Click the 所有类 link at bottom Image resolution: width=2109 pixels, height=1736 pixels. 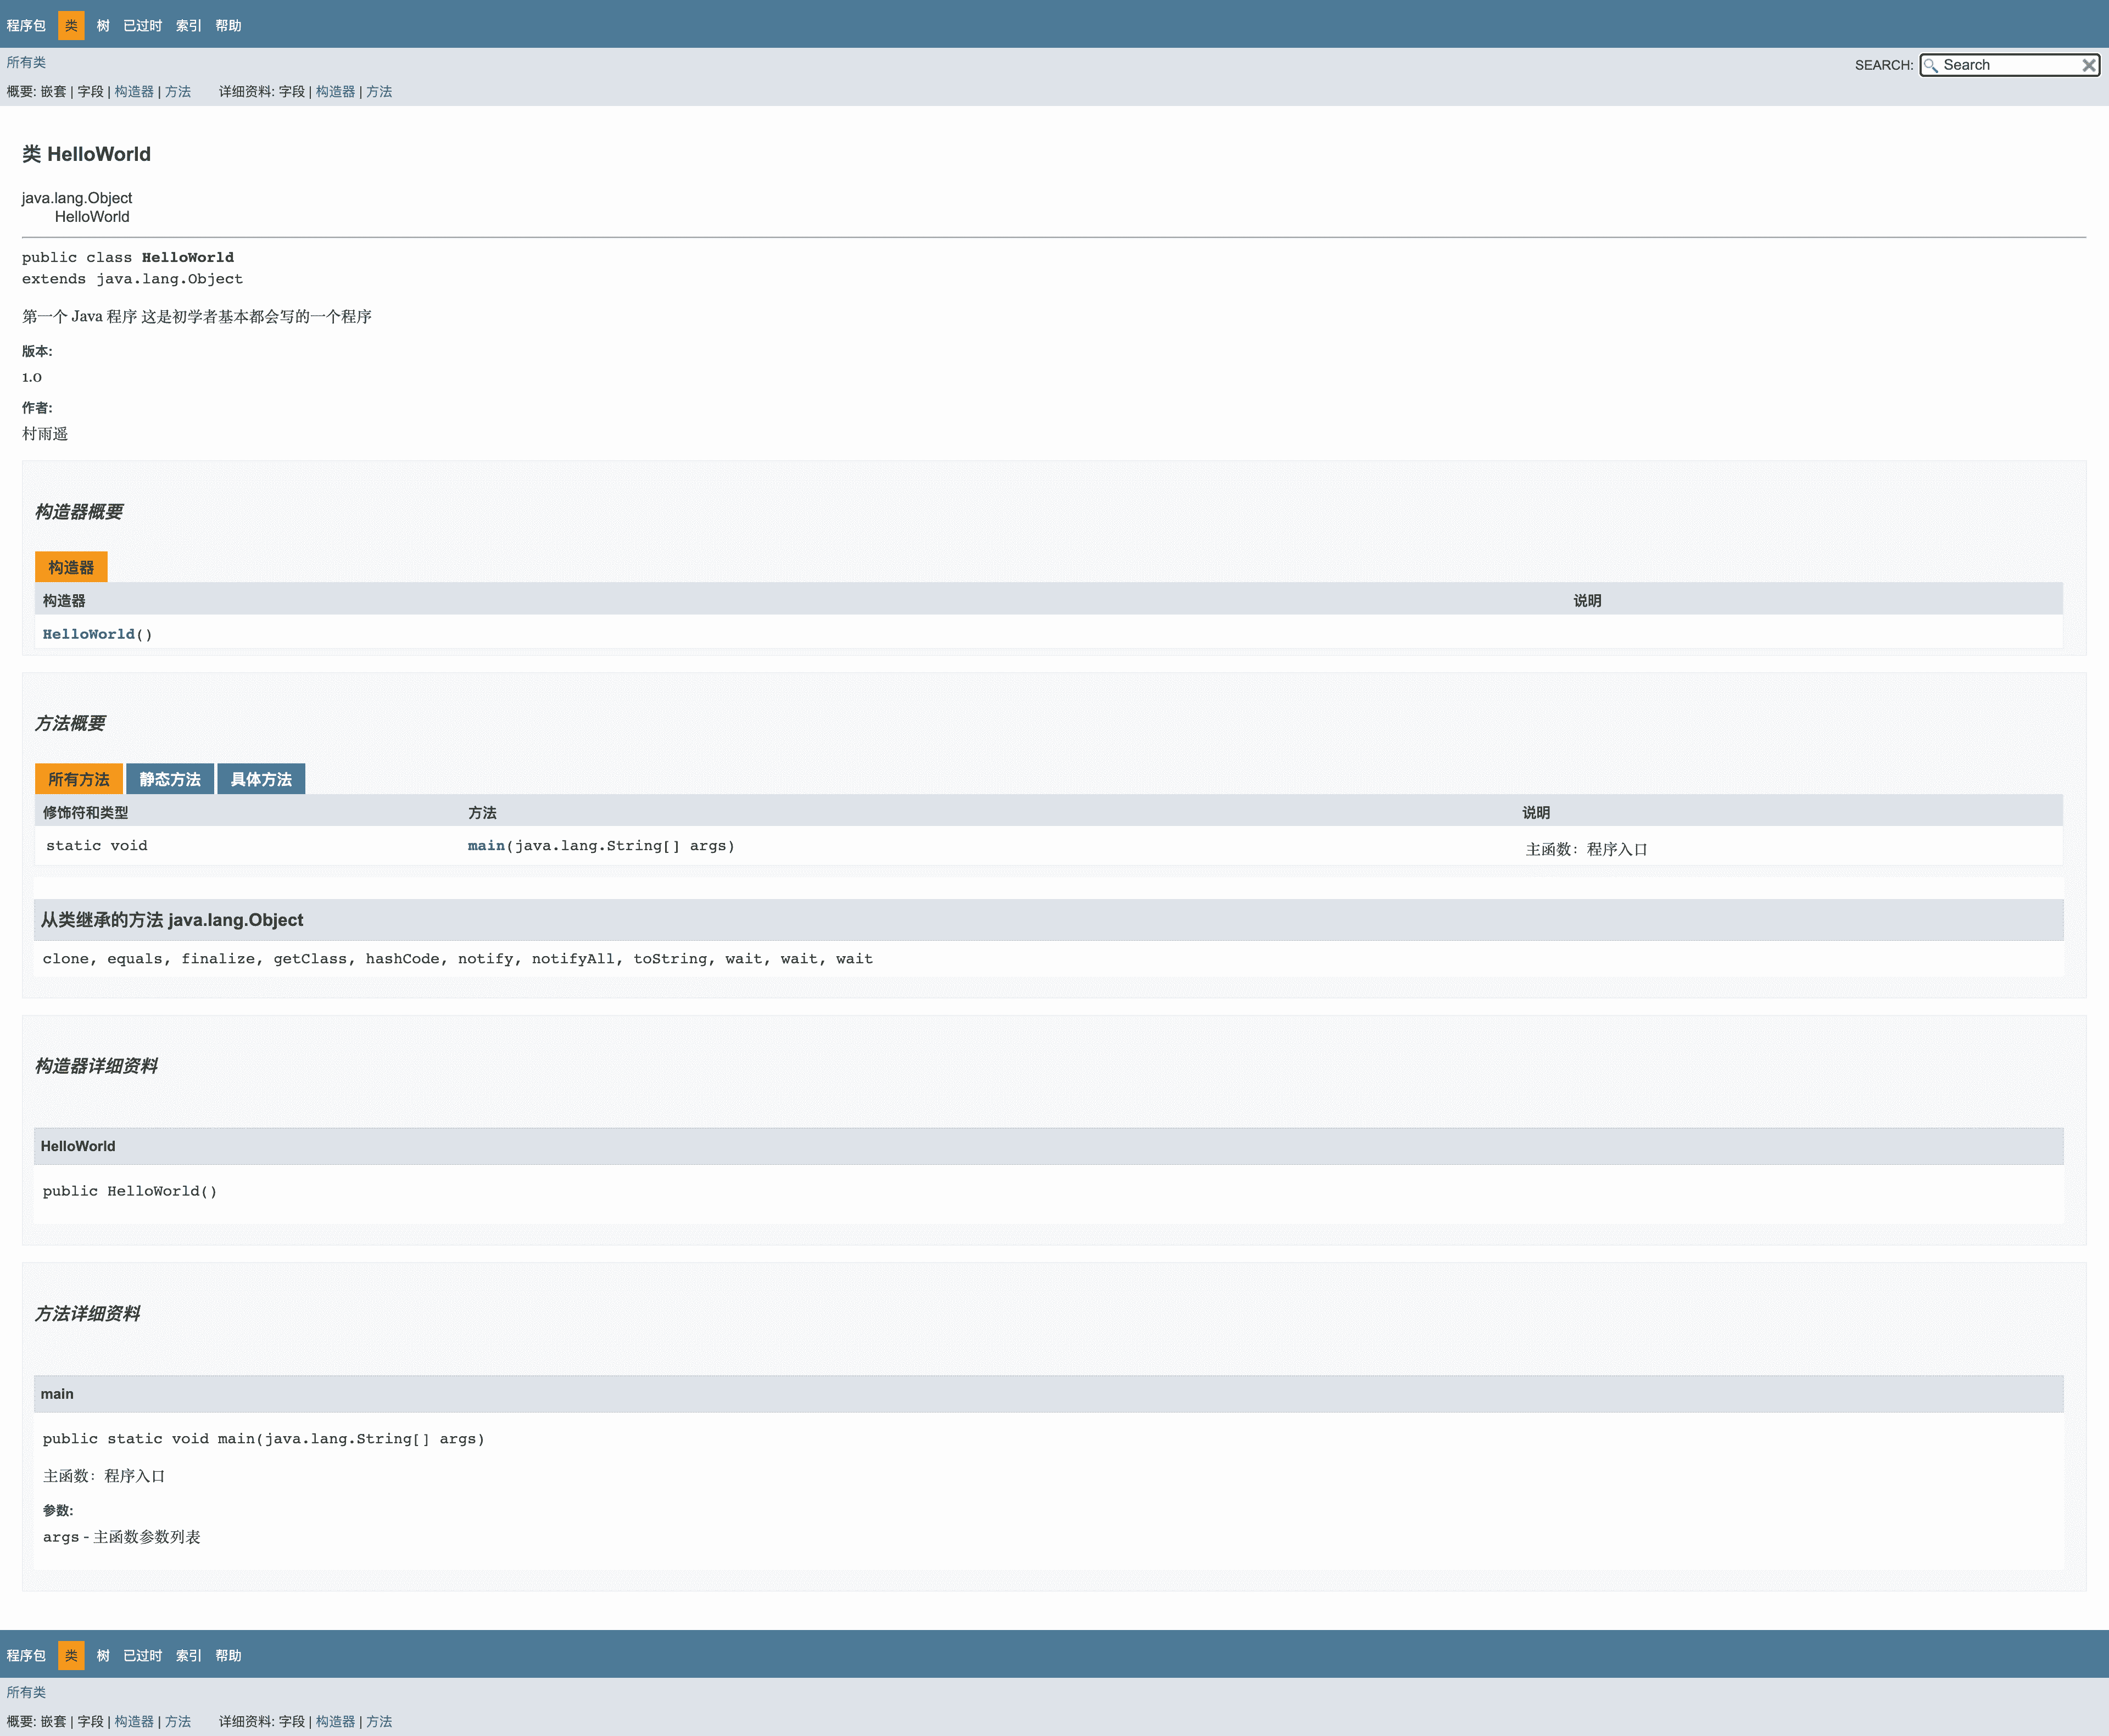(x=26, y=1692)
